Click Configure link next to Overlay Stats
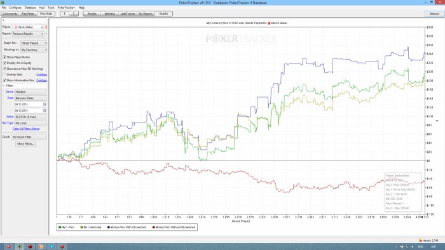The height and width of the screenshot is (250, 445). (x=42, y=75)
